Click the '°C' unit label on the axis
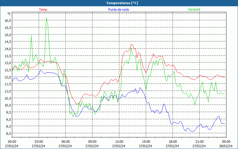This screenshot has height=149, width=238. (x=9, y=14)
